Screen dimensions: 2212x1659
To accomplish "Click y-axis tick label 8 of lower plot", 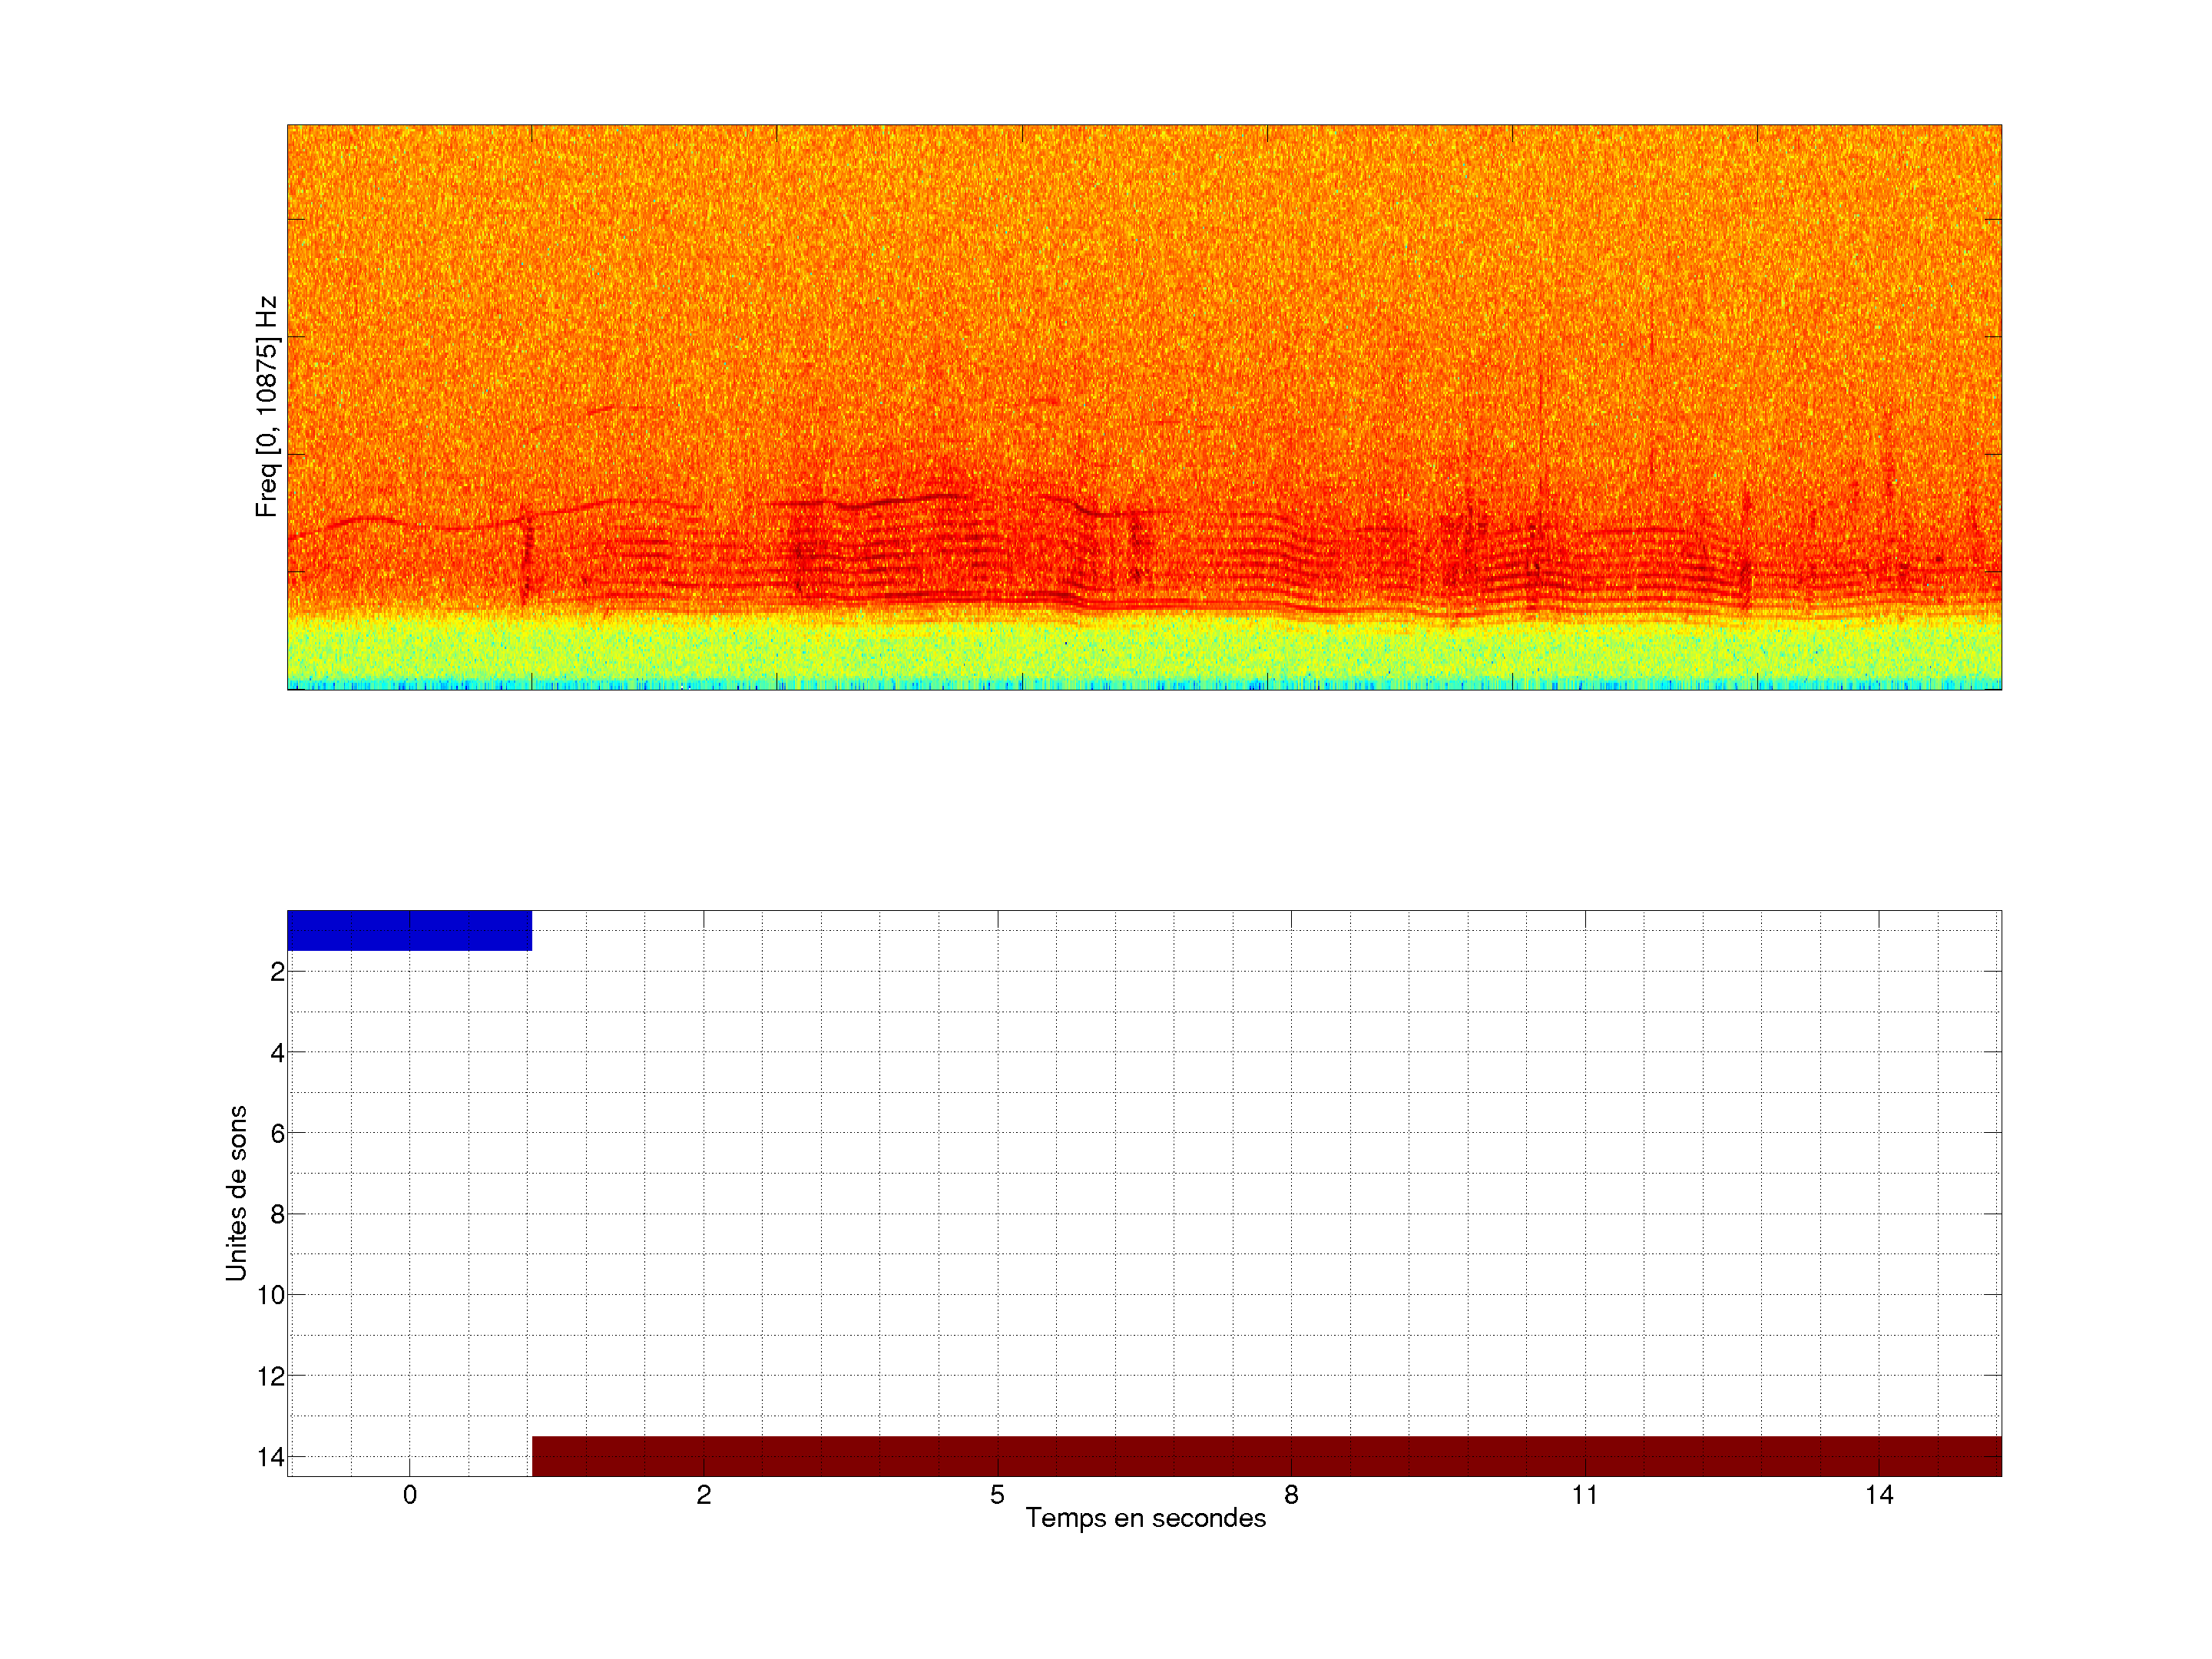I will tap(277, 1215).
